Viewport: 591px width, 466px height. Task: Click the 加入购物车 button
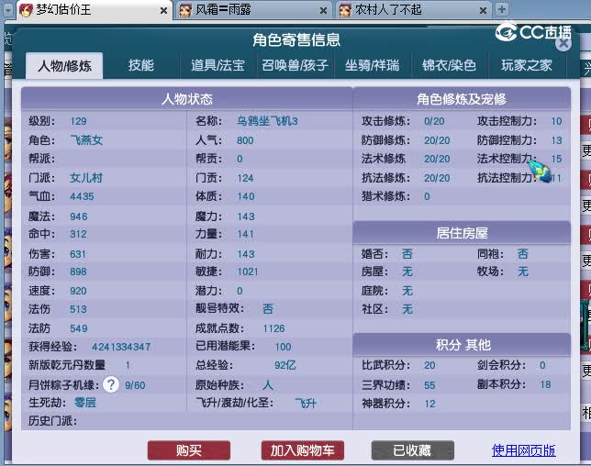tap(303, 450)
